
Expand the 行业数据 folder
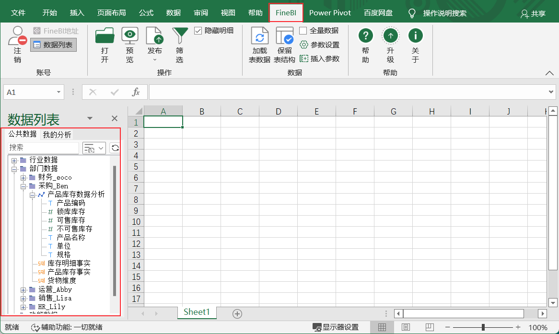[x=14, y=161]
